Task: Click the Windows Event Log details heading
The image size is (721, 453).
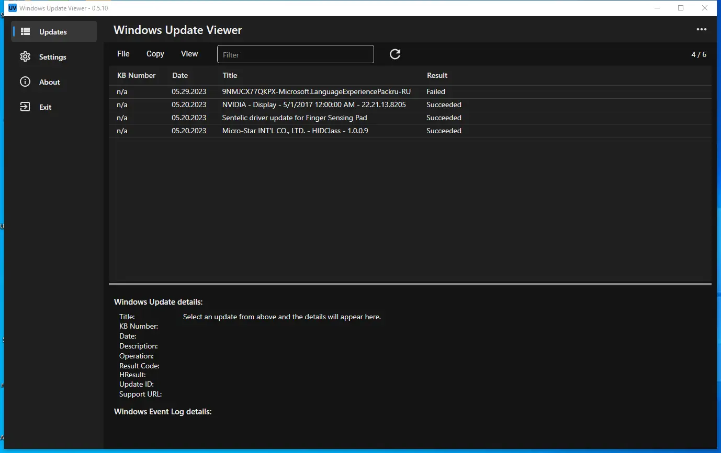Action: coord(163,412)
